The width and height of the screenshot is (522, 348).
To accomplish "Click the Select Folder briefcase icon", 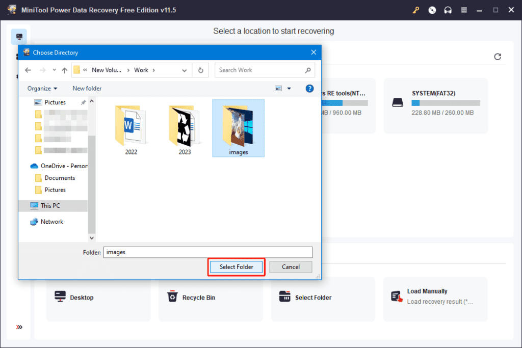I will pyautogui.click(x=284, y=296).
